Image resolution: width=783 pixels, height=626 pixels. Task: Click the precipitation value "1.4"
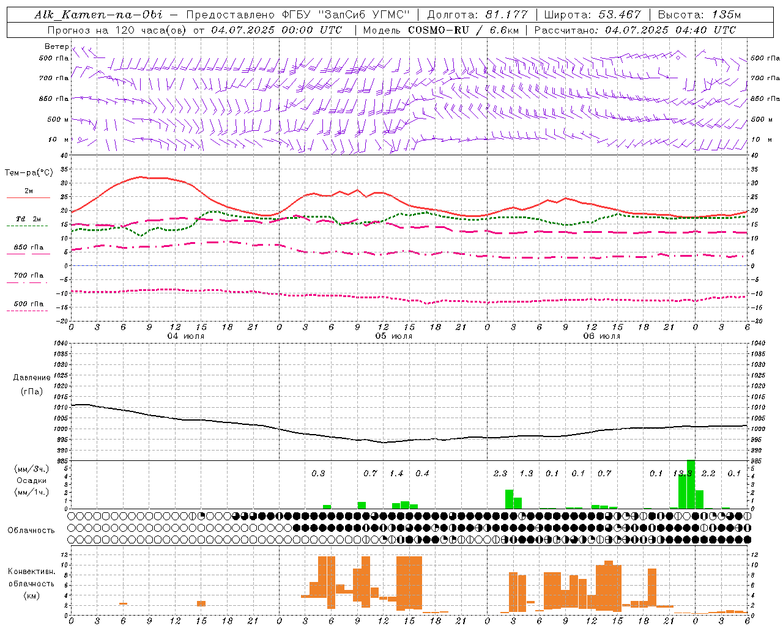pyautogui.click(x=396, y=473)
